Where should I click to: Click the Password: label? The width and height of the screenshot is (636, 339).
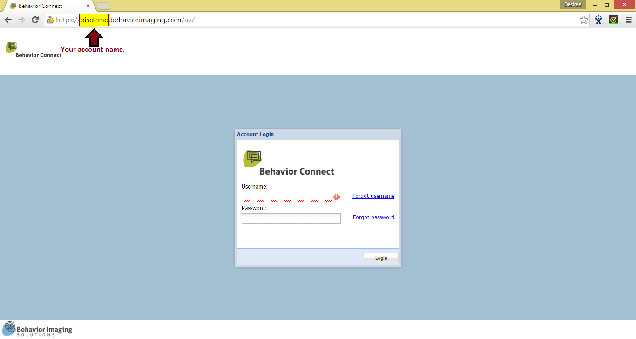click(x=254, y=208)
